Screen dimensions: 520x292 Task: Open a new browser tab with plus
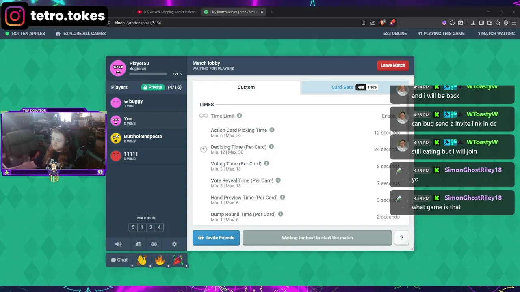point(272,12)
